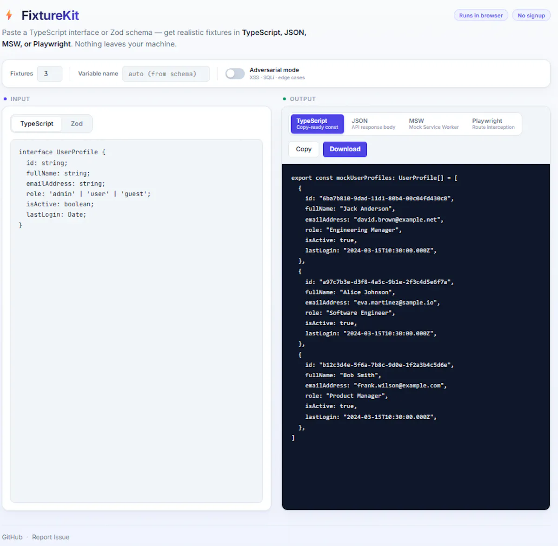The image size is (558, 546).
Task: Click email david.brown@example.net in output
Action: click(x=374, y=219)
